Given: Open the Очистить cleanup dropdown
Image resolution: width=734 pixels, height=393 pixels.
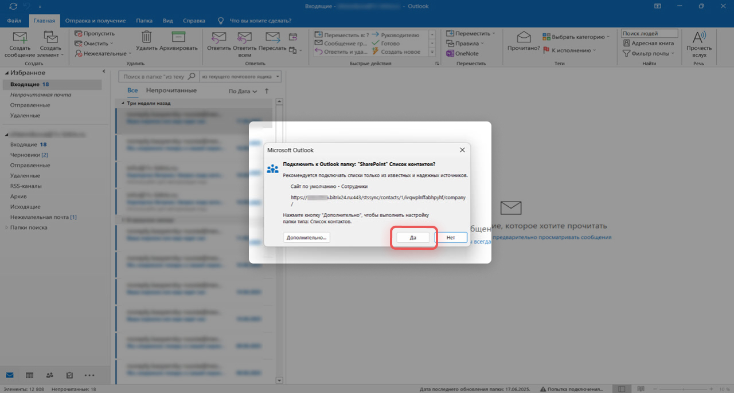Looking at the screenshot, I should point(94,44).
